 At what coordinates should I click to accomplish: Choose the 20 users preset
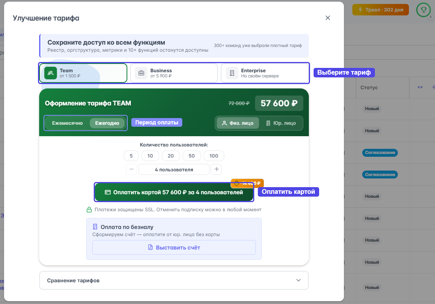[171, 156]
